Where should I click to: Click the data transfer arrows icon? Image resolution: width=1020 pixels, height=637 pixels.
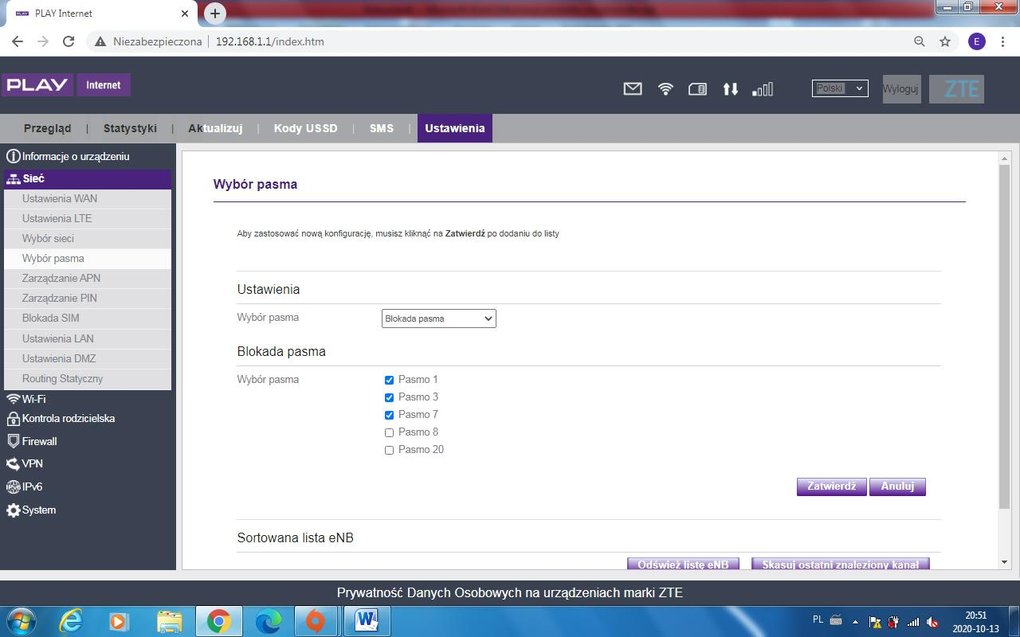click(730, 89)
